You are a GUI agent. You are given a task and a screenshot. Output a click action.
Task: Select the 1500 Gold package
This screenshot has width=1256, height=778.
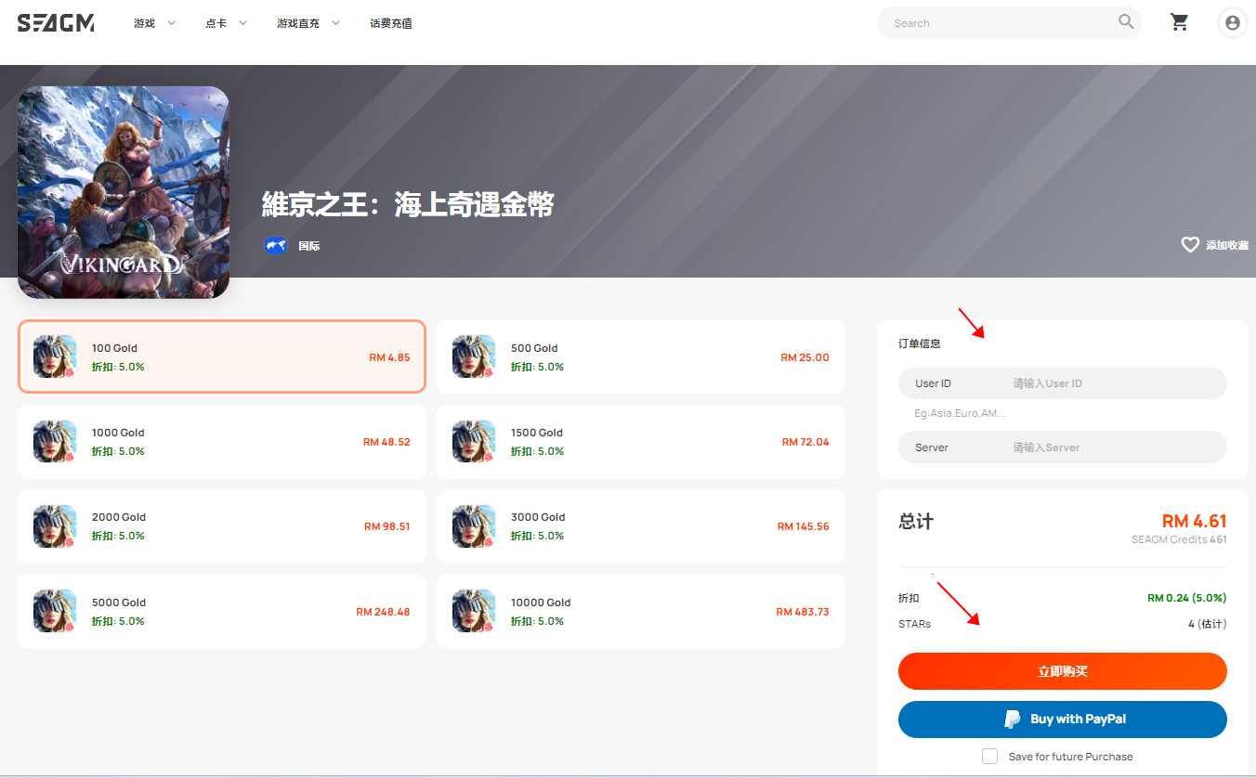(641, 441)
